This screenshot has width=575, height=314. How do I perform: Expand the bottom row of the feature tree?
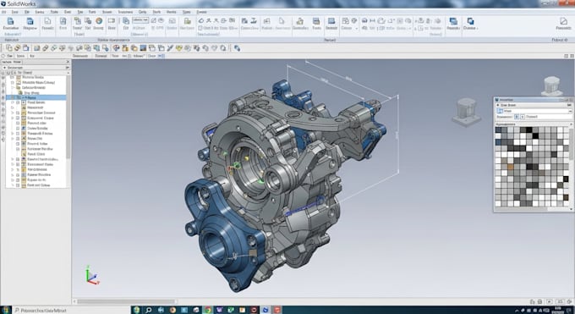[x=12, y=185]
